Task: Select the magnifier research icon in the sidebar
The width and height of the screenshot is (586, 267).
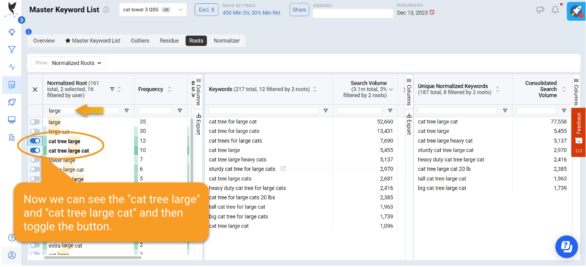Action: click(x=12, y=84)
